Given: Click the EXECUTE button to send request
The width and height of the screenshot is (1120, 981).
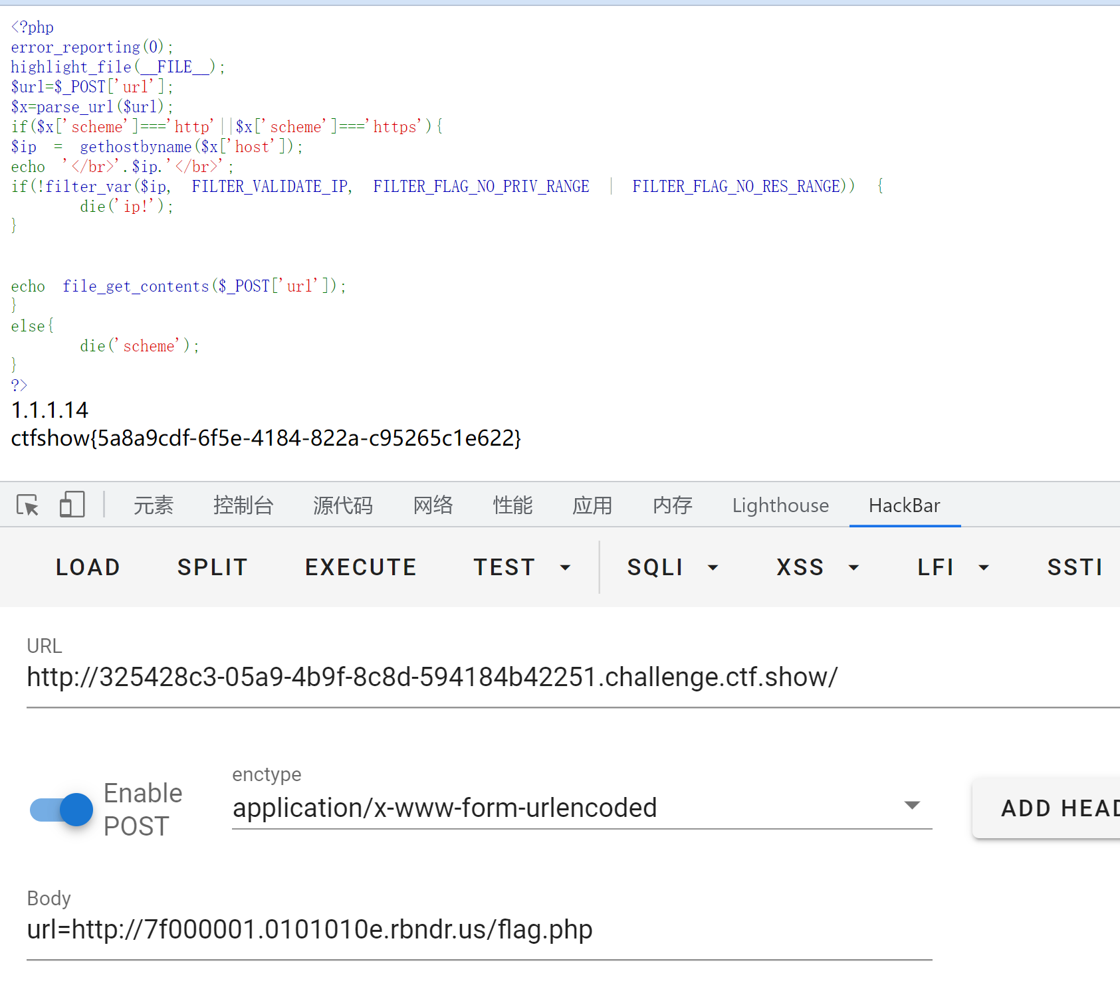Looking at the screenshot, I should [x=361, y=567].
